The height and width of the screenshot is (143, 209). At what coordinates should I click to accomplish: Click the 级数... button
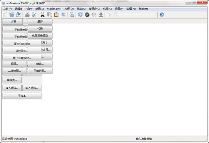[40, 64]
